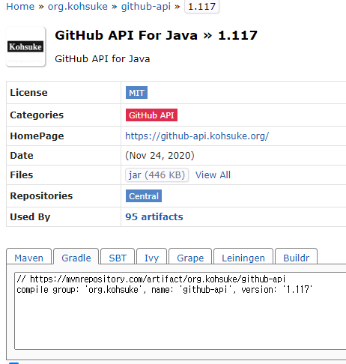This screenshot has height=364, width=346.
Task: Click the 1.117 version breadcrumb badge
Action: (x=201, y=7)
